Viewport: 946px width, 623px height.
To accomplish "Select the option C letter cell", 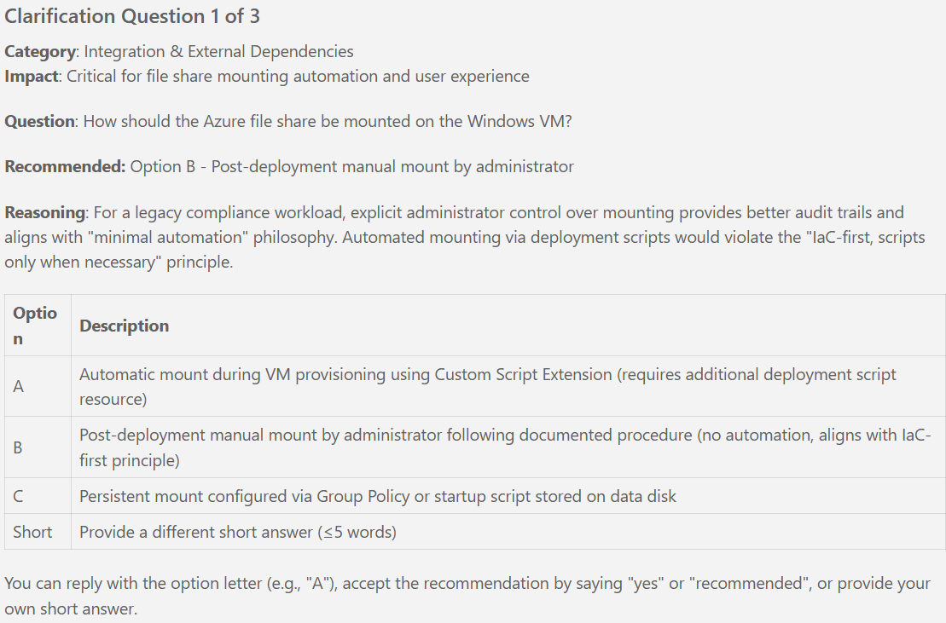I will (x=19, y=496).
